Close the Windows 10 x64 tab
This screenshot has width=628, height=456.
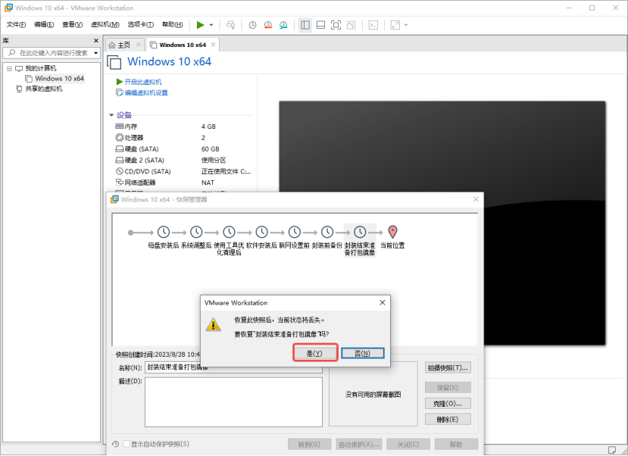click(x=213, y=45)
